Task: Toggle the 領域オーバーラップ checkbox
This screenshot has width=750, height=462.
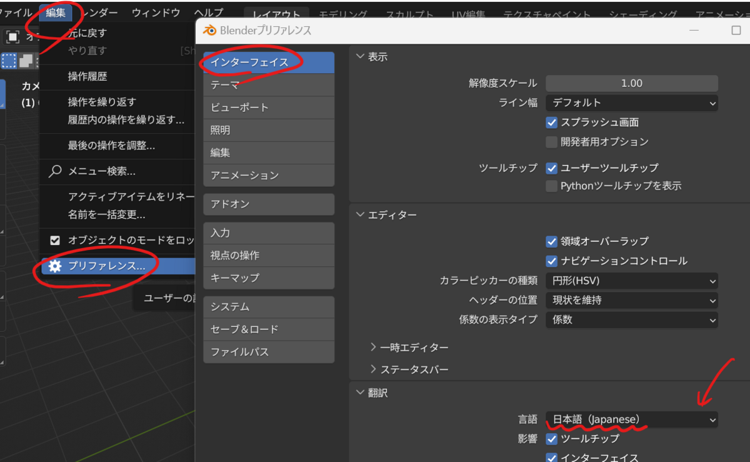Action: (x=551, y=241)
